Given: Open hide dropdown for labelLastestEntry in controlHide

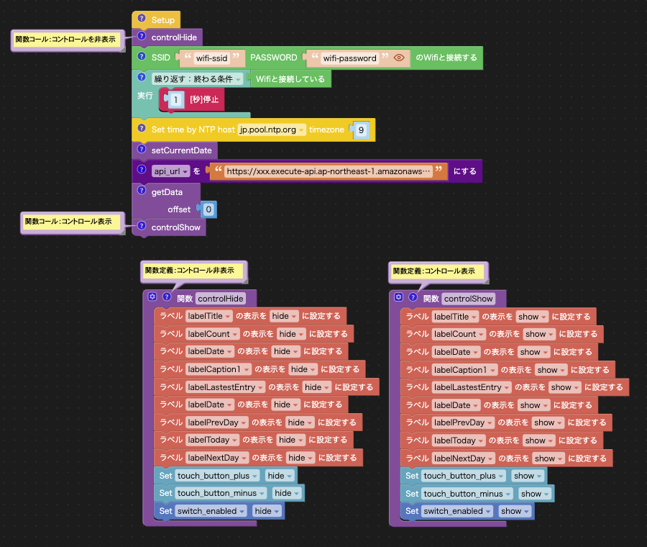Looking at the screenshot, I should click(317, 387).
